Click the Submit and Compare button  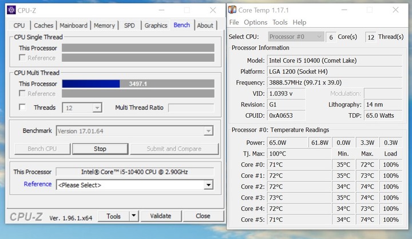(174, 149)
